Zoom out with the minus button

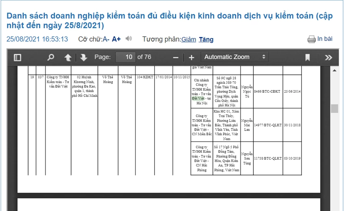(176, 58)
